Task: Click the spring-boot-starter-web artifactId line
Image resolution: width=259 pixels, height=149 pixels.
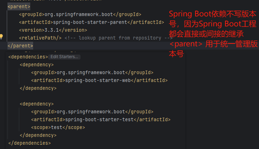Action: click(99, 81)
